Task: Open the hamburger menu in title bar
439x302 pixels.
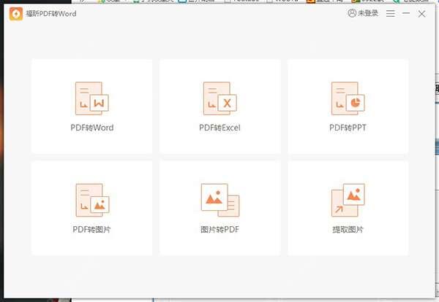Action: (x=390, y=13)
